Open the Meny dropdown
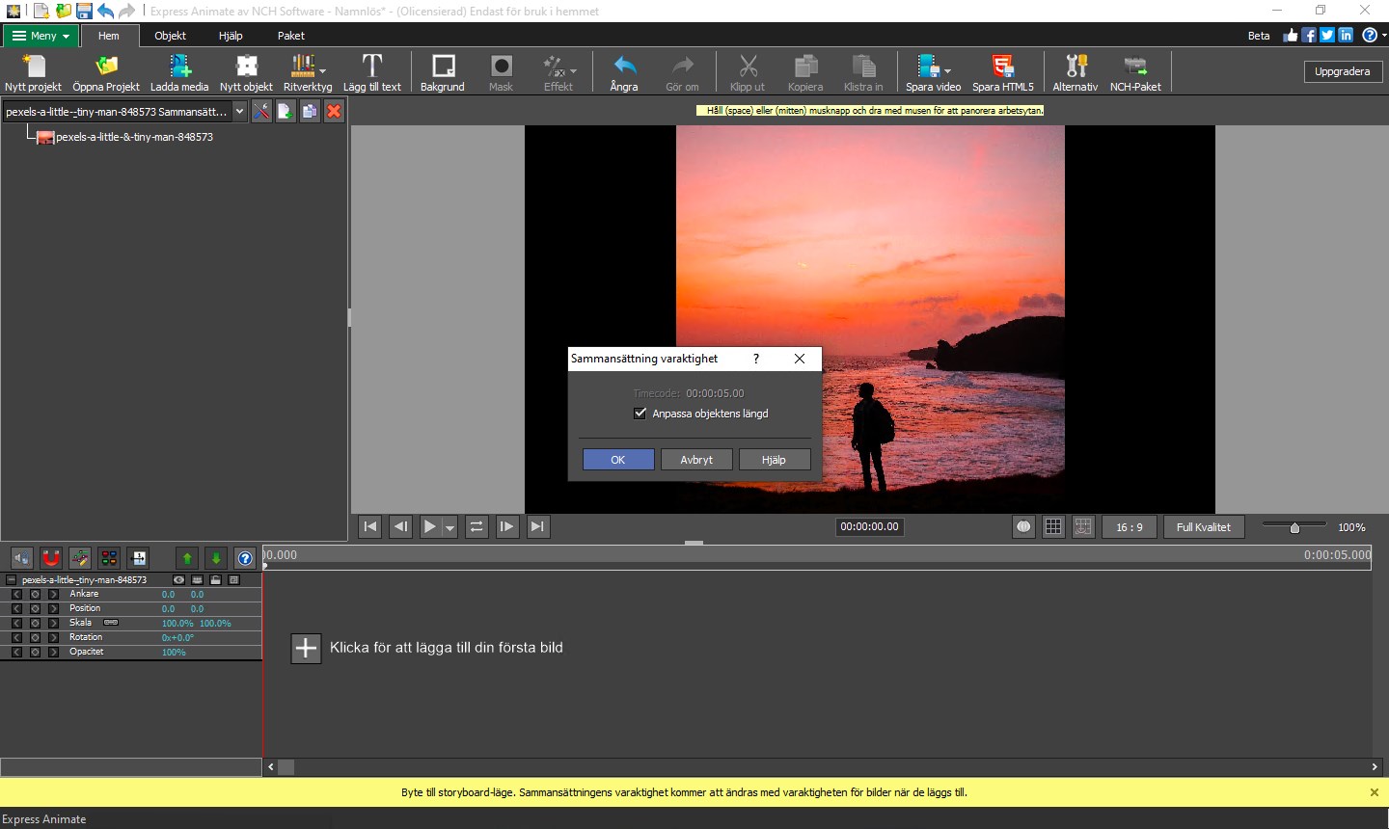This screenshot has width=1389, height=829. pyautogui.click(x=41, y=36)
